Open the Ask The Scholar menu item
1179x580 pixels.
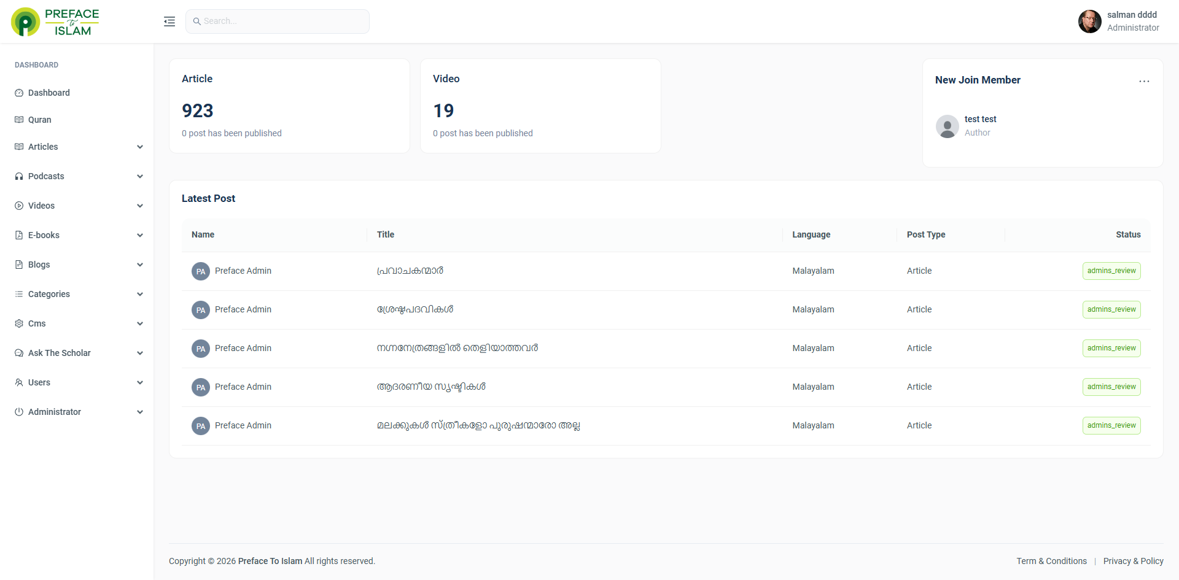click(59, 353)
